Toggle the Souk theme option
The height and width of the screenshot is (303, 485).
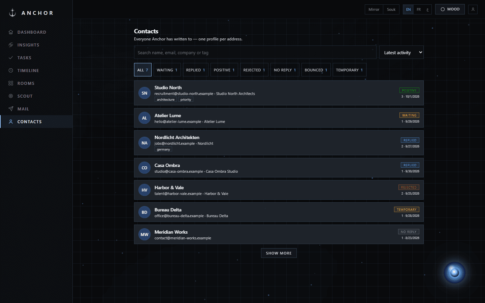point(391,9)
